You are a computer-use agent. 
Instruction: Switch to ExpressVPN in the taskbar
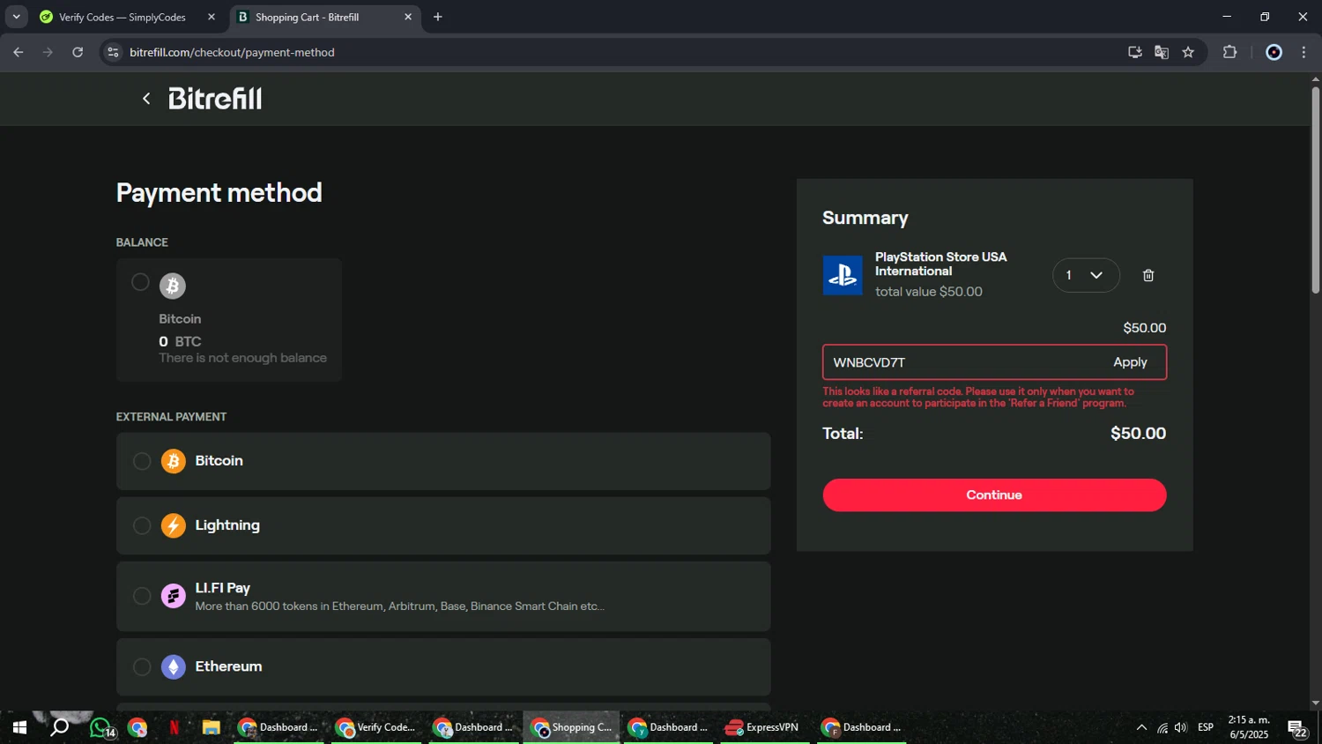pyautogui.click(x=764, y=728)
